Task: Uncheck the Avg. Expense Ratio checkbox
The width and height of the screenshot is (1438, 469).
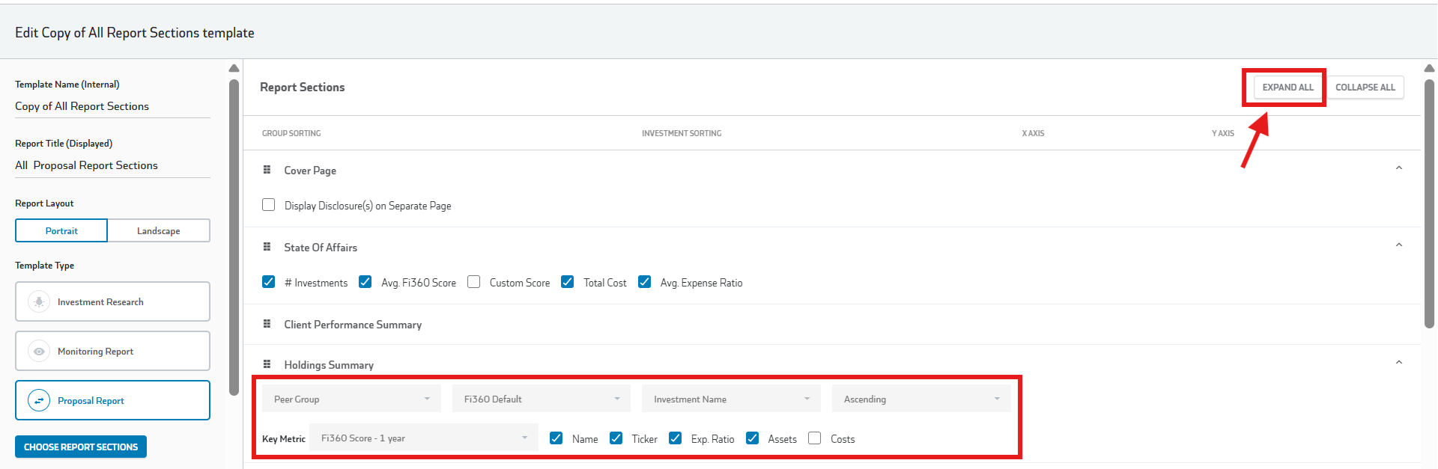Action: 645,282
